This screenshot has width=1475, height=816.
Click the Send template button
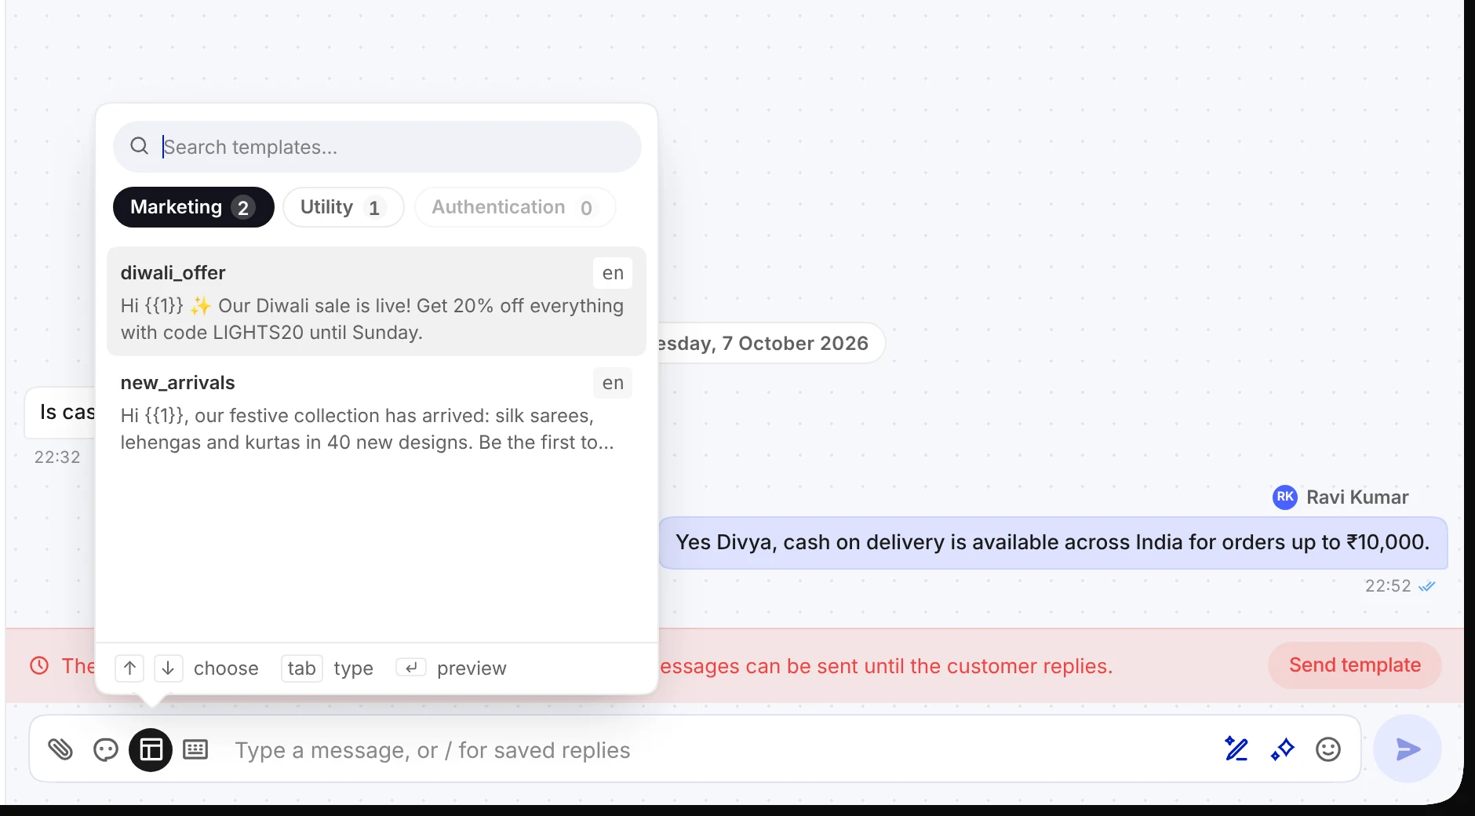[x=1354, y=665]
